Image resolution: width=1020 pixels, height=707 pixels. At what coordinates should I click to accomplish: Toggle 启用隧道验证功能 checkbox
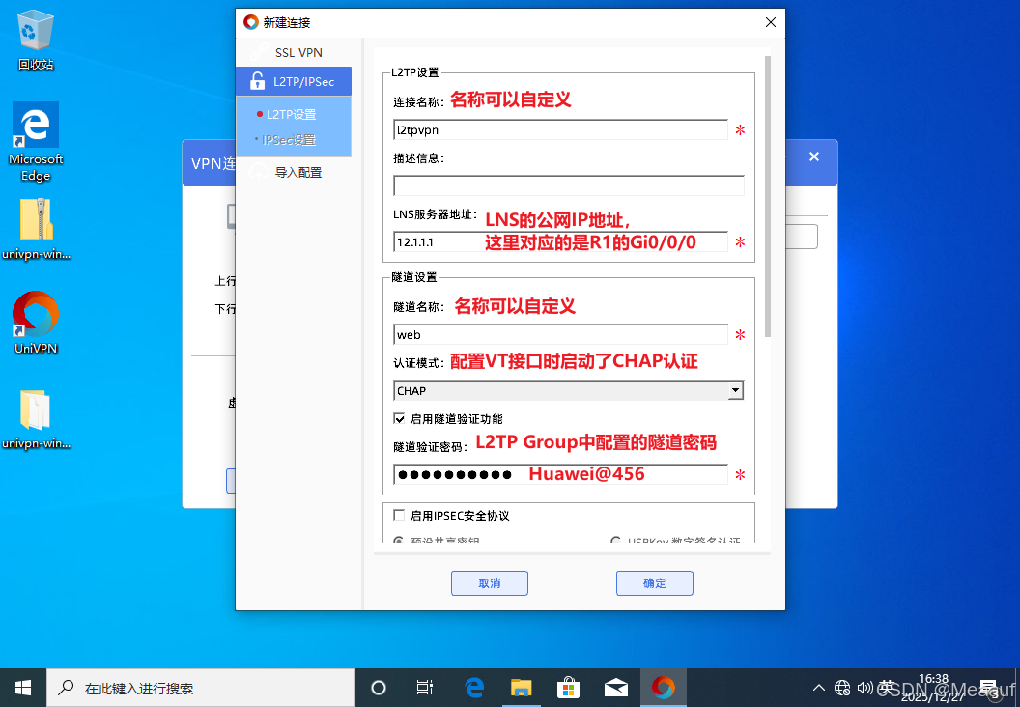[x=400, y=419]
